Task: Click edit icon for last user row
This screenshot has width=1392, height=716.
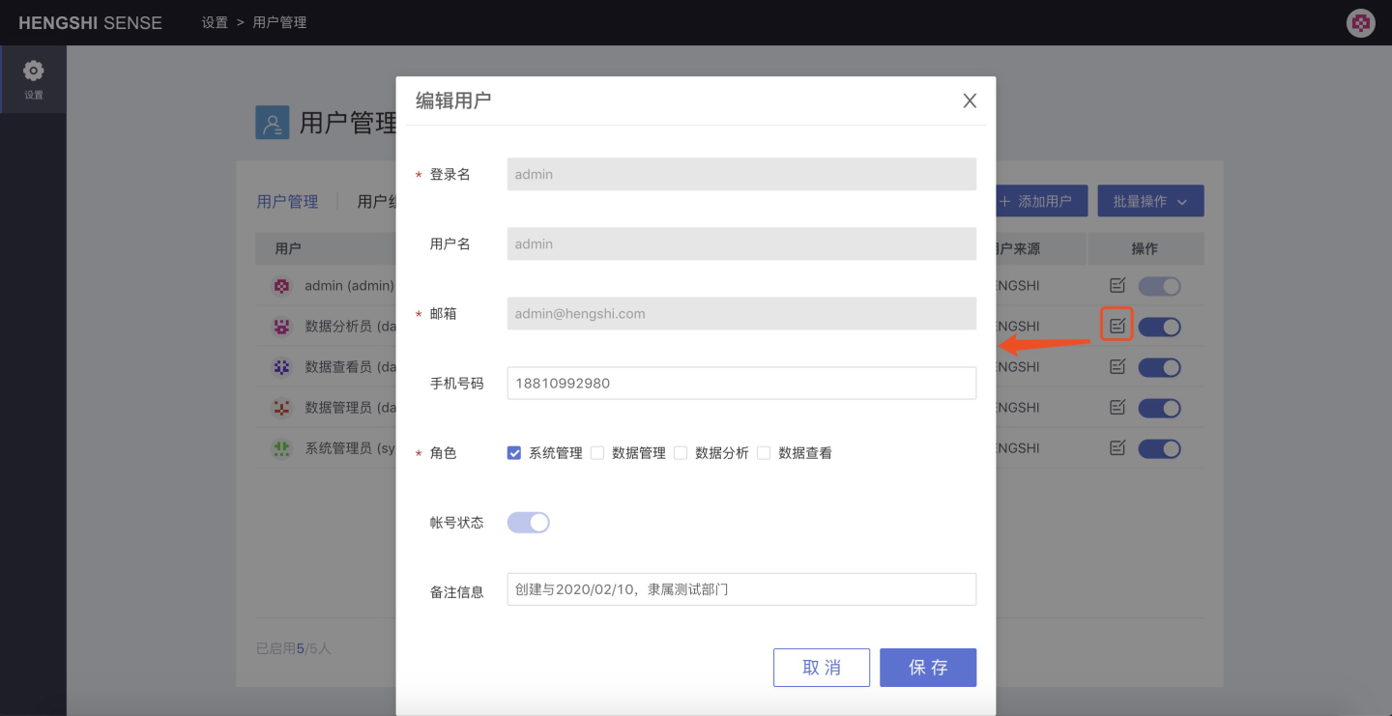Action: (x=1117, y=448)
